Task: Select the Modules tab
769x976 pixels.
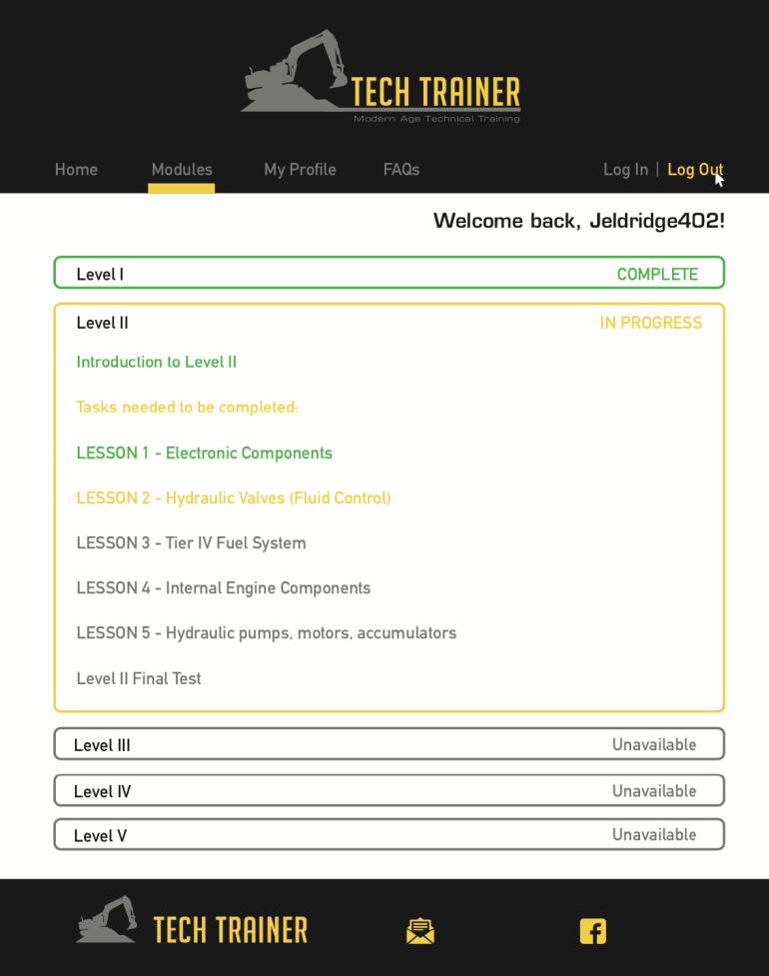Action: point(182,170)
